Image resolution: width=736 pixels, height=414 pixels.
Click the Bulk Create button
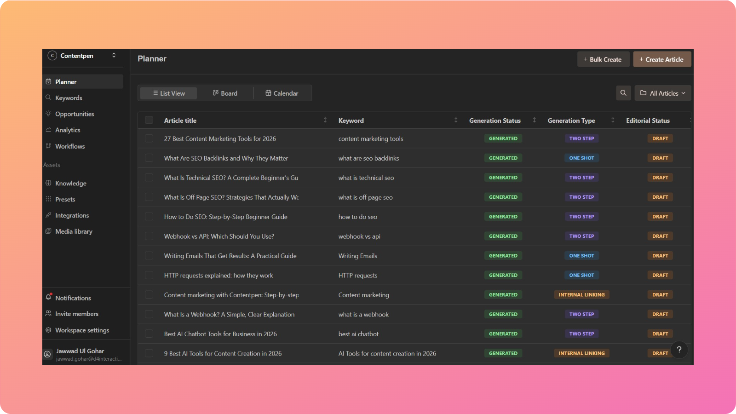(x=603, y=59)
